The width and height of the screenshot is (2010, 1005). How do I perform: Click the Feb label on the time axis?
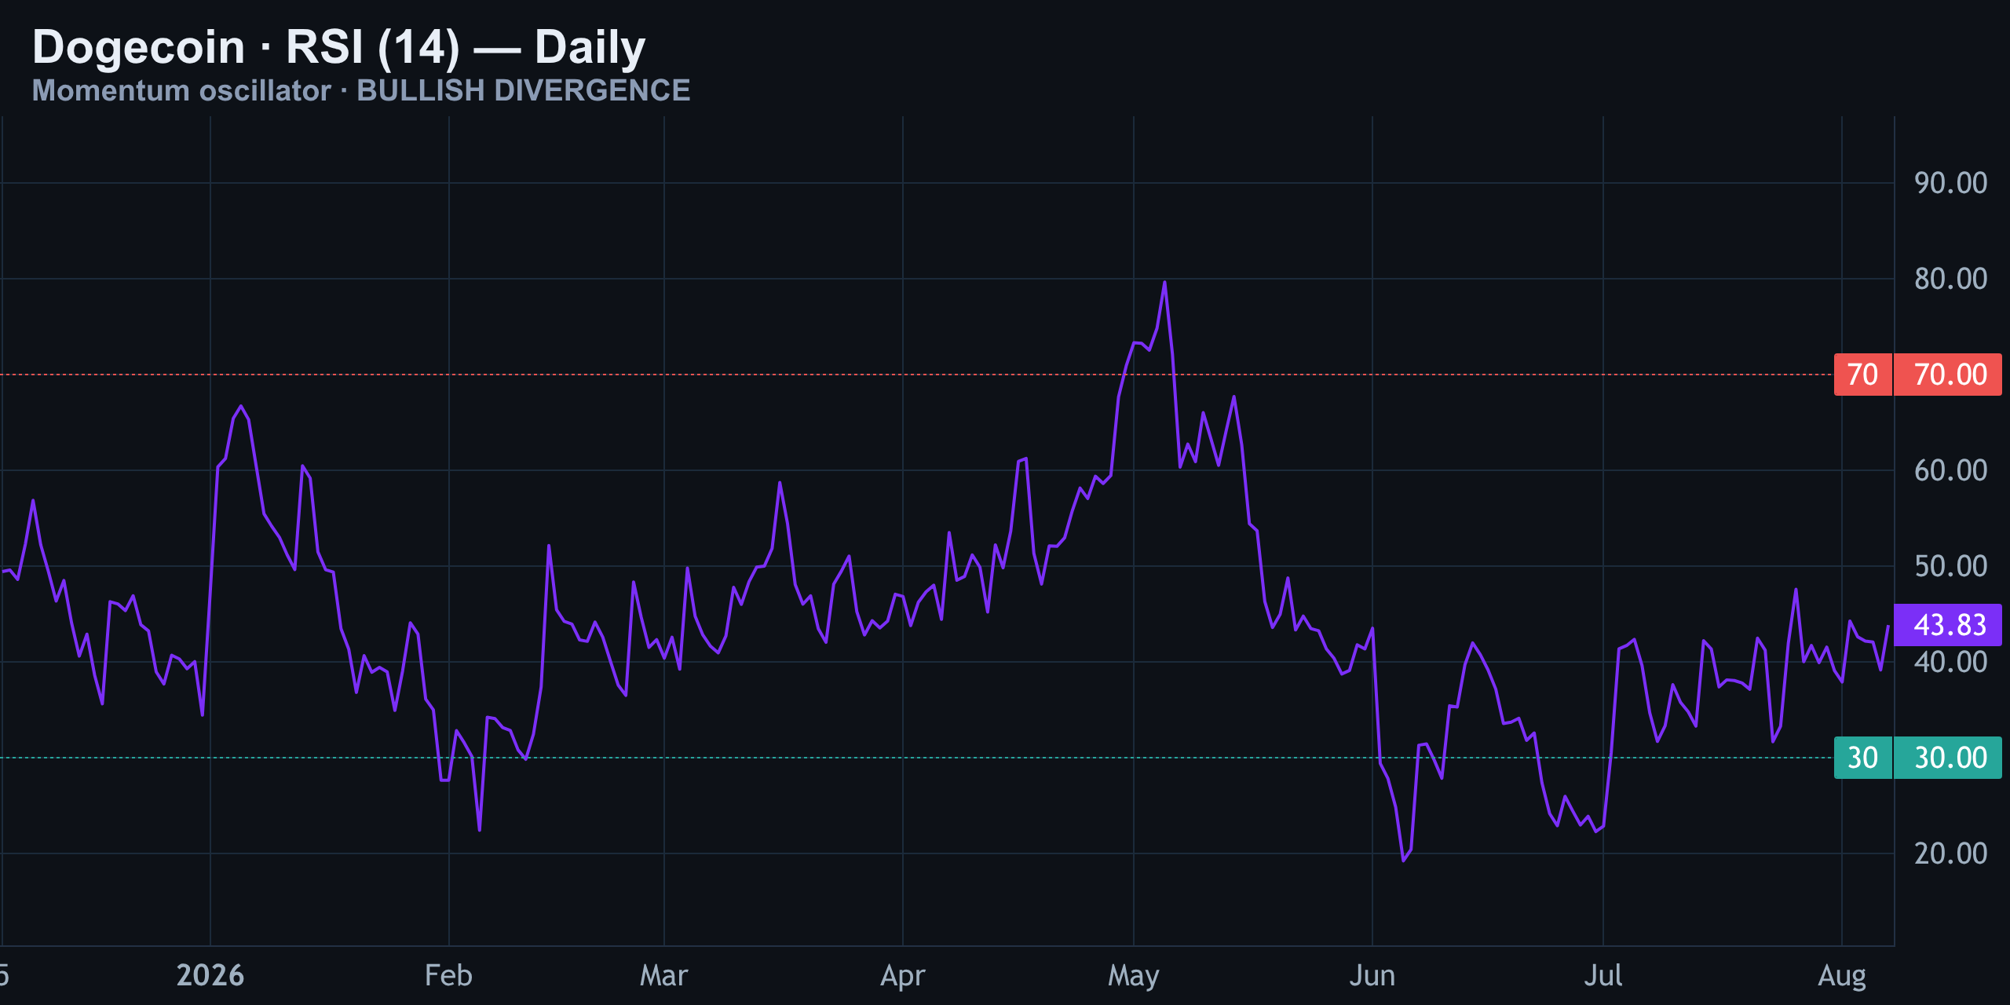tap(448, 975)
